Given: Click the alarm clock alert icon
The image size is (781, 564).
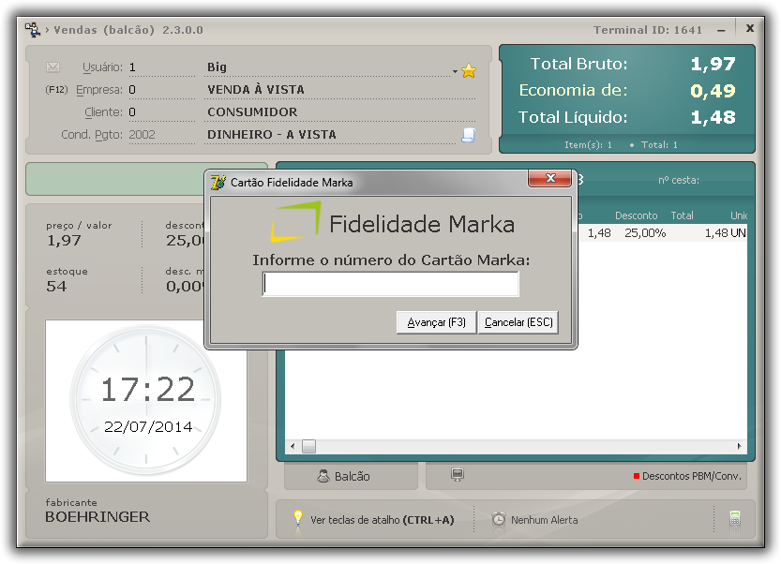Looking at the screenshot, I should (x=499, y=519).
